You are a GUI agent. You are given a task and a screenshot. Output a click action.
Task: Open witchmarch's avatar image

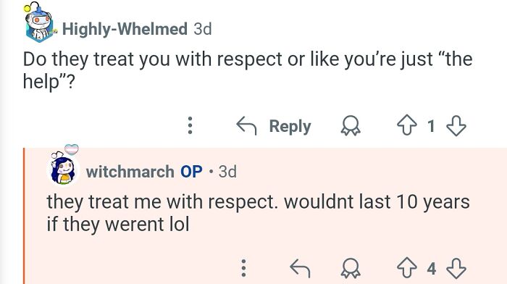point(64,167)
